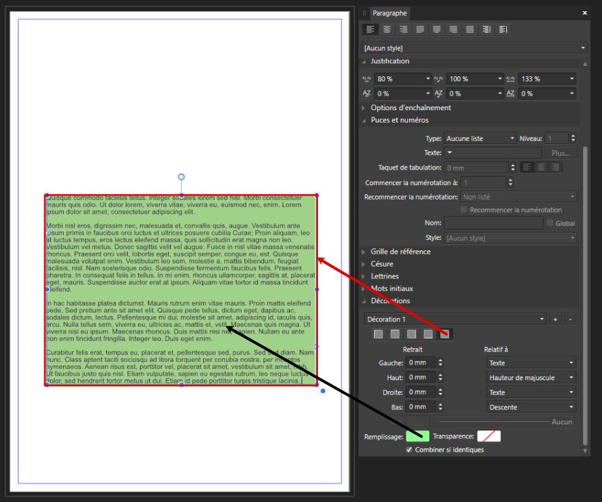Toggle the Global checkbox
The width and height of the screenshot is (602, 502).
tap(550, 223)
